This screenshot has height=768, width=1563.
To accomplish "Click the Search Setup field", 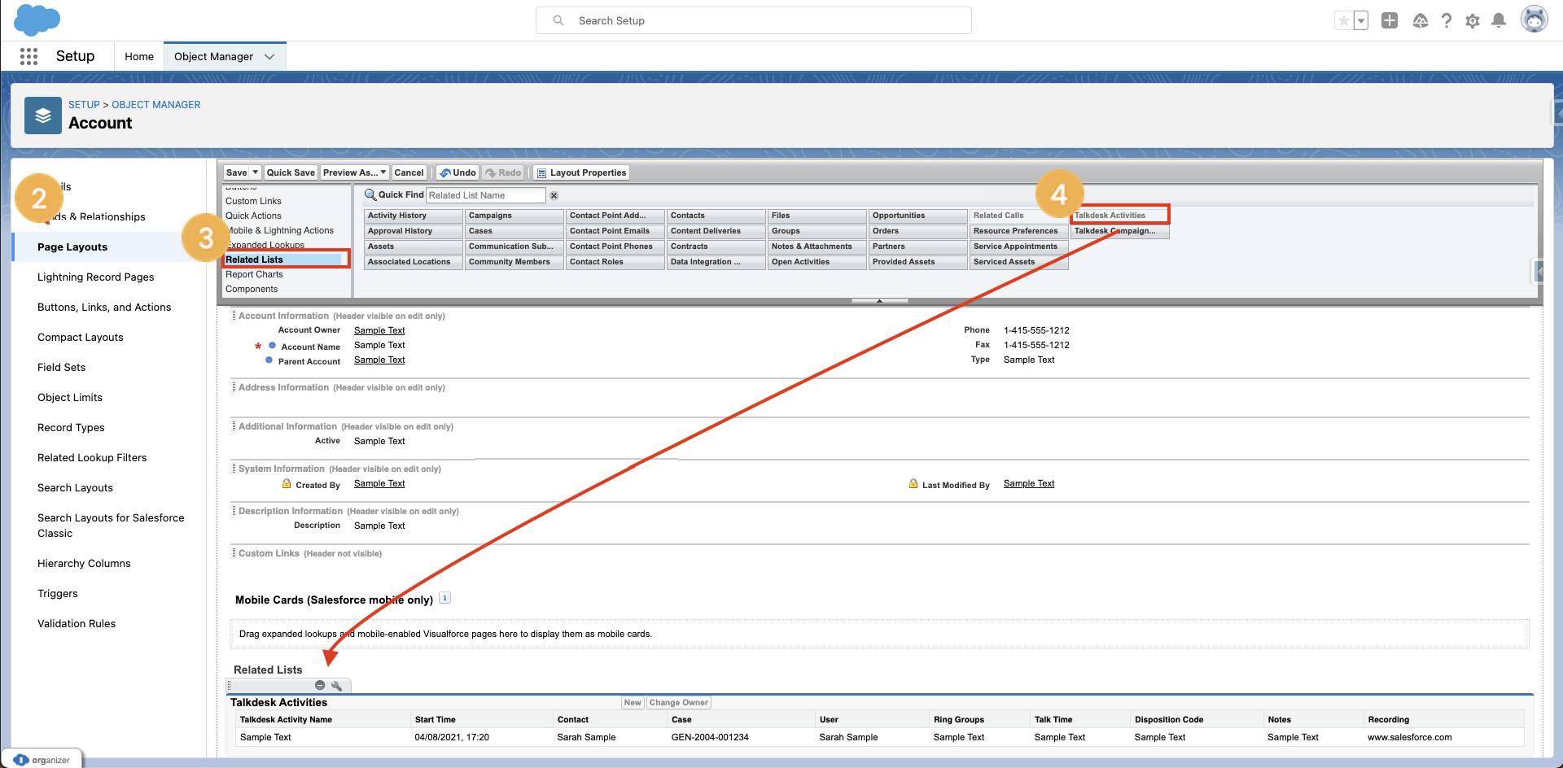I will click(x=754, y=20).
